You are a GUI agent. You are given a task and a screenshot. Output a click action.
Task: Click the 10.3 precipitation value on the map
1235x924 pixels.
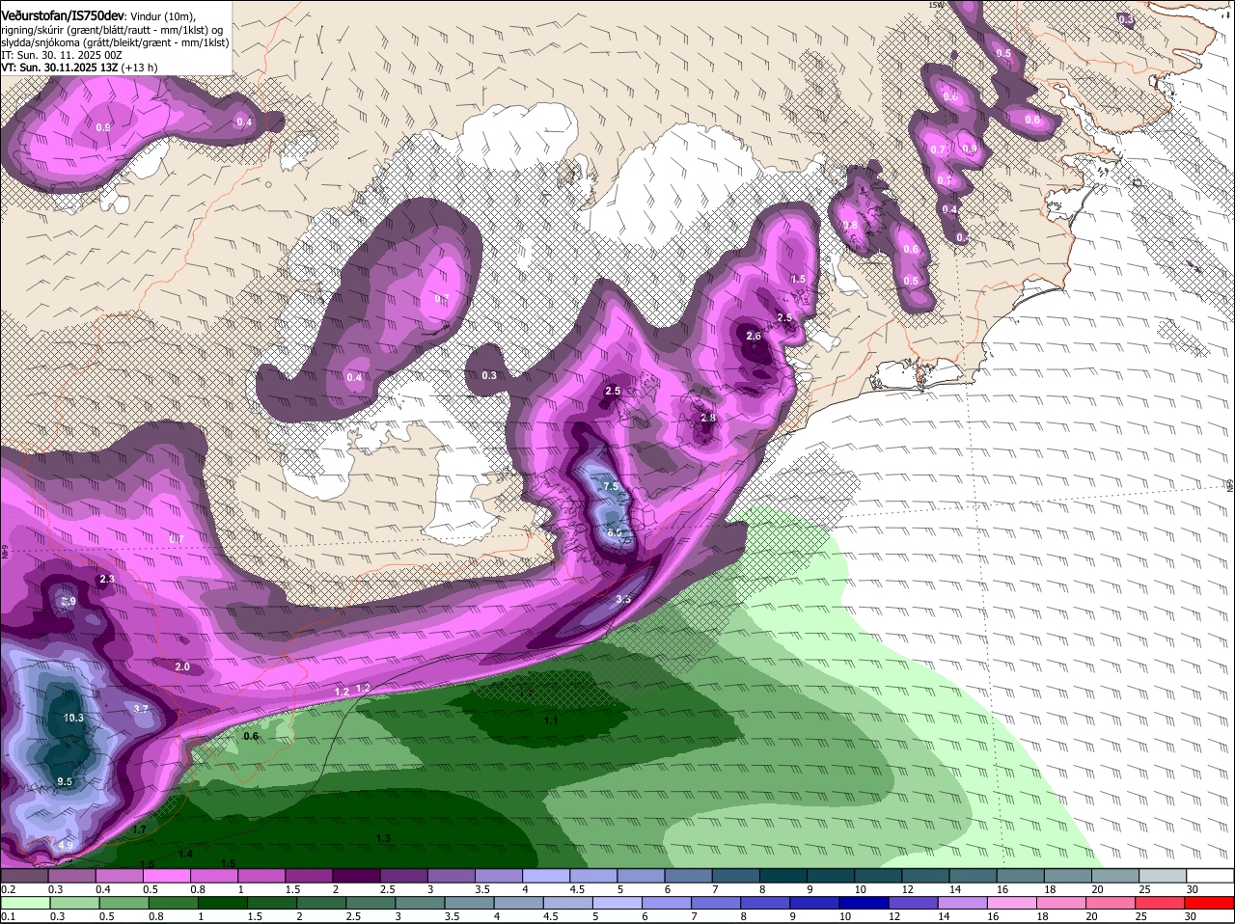point(73,718)
